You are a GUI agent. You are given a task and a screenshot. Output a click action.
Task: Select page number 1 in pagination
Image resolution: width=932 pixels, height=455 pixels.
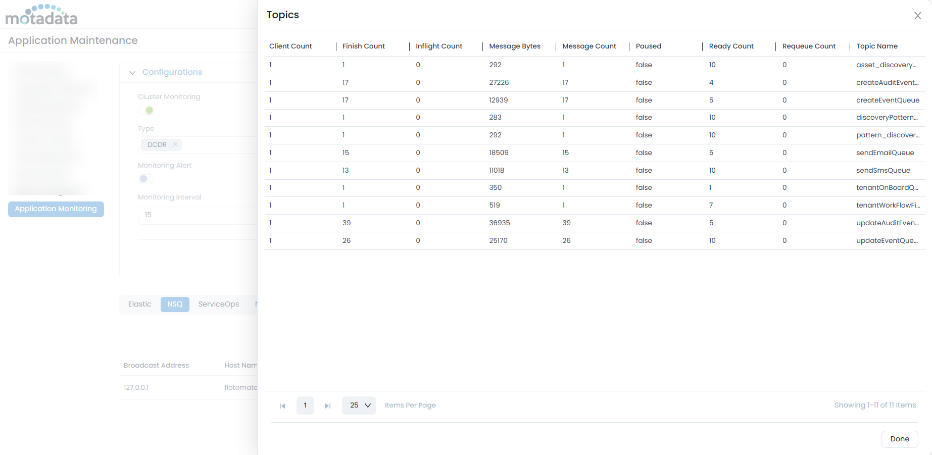click(x=305, y=406)
